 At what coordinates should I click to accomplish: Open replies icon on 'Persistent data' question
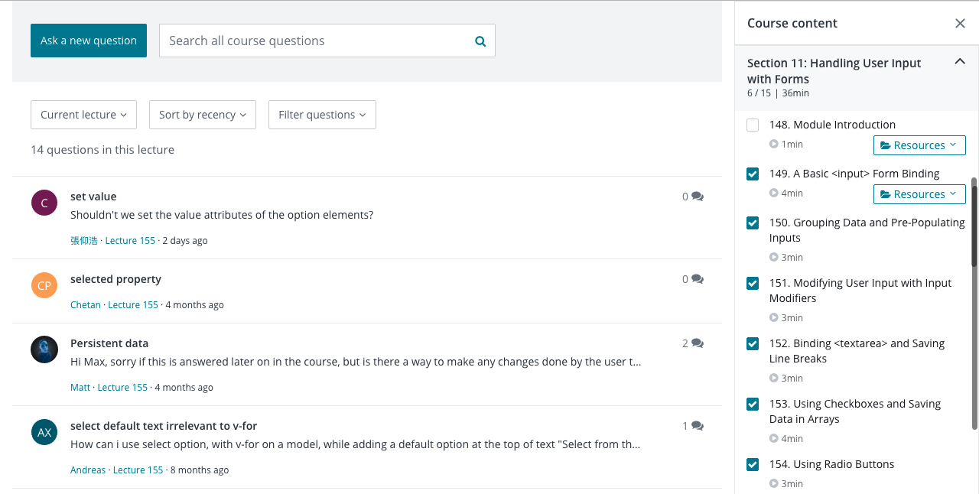[x=698, y=343]
